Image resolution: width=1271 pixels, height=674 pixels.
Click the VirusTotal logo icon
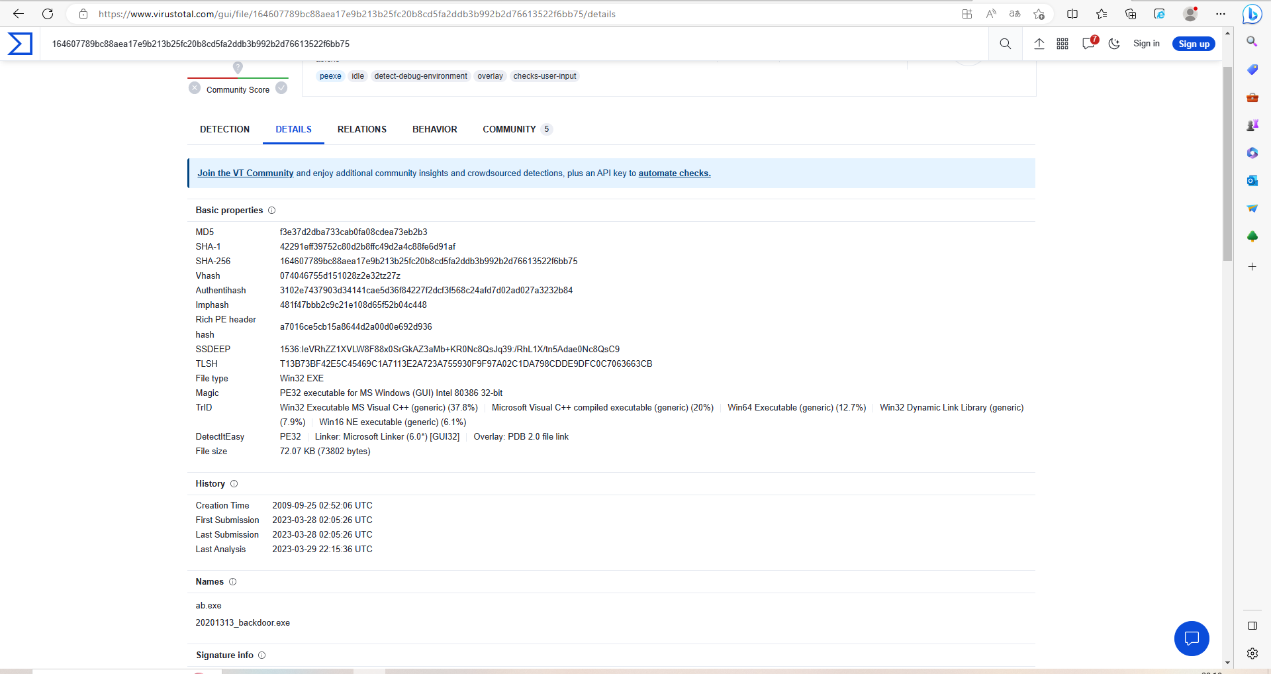[20, 44]
